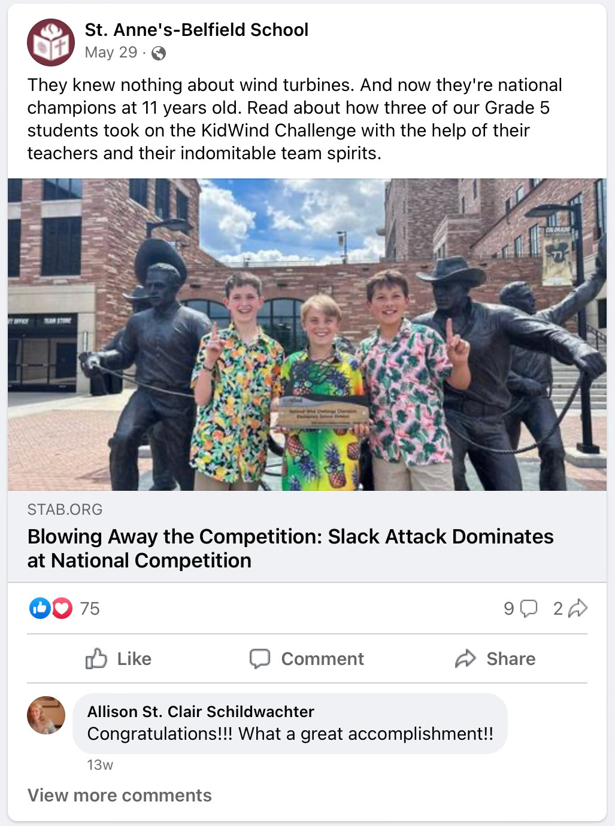Share this post
Screen dimensions: 615x826
tap(495, 658)
